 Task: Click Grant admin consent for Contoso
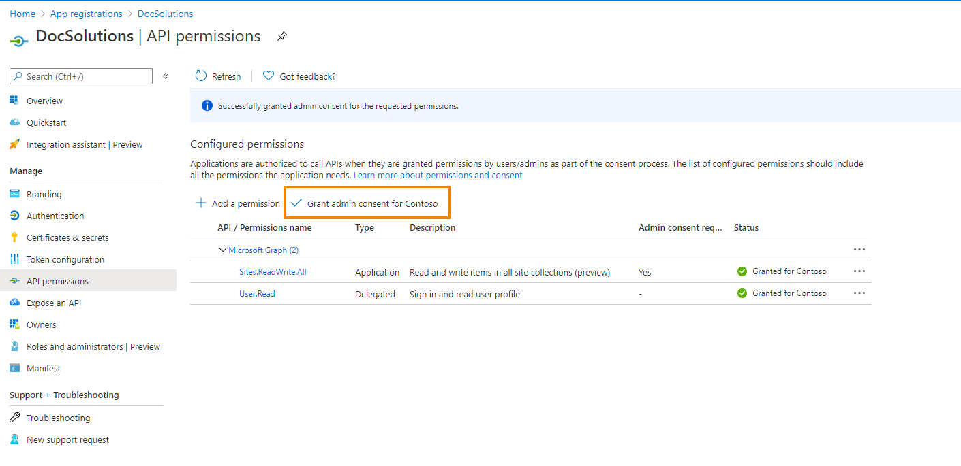click(x=367, y=203)
